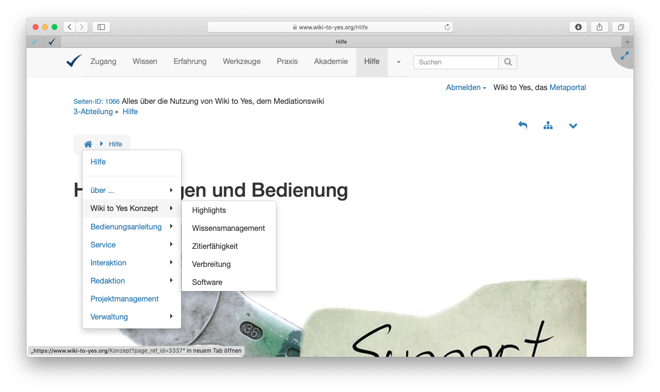Click the Suchen search input field
Screen dimensions: 660x392
point(456,62)
